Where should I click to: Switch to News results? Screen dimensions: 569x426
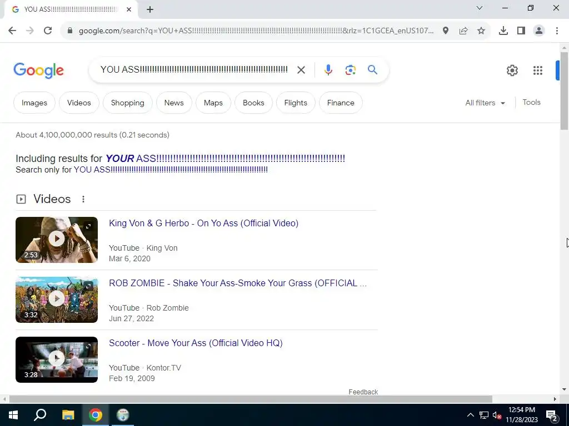pos(174,103)
